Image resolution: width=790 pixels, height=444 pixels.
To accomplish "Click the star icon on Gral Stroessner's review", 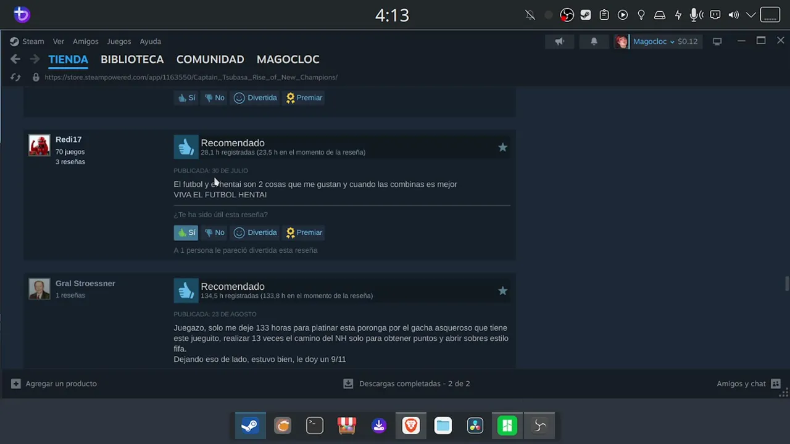I will (502, 290).
